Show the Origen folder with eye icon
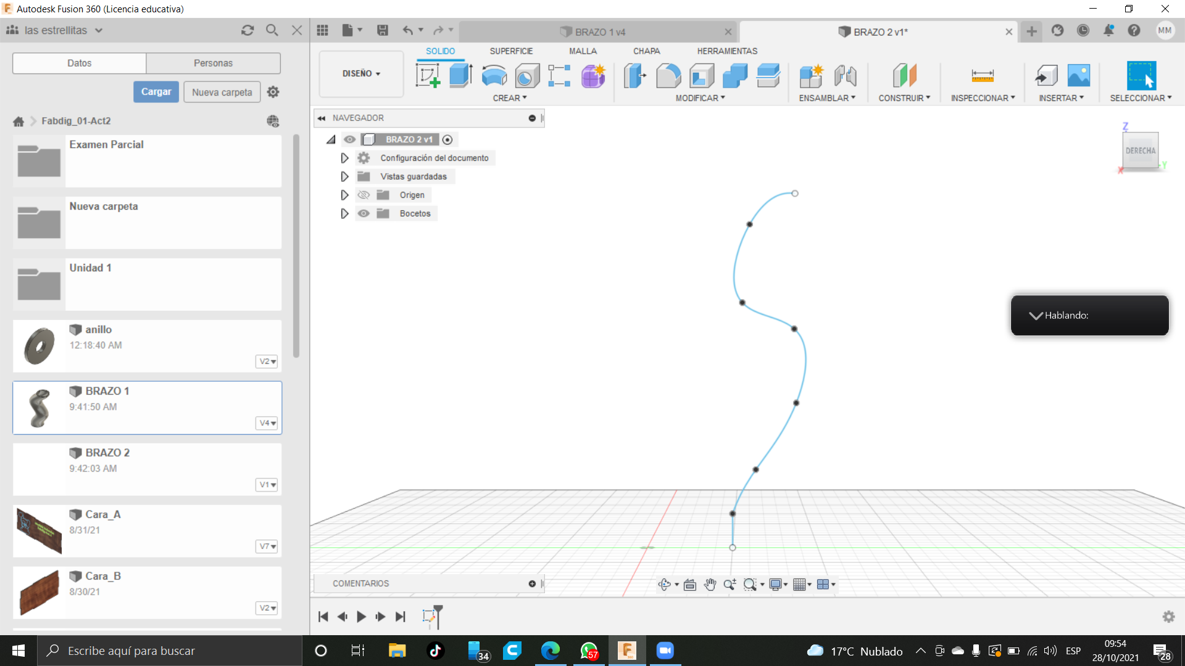1185x666 pixels. click(x=364, y=195)
